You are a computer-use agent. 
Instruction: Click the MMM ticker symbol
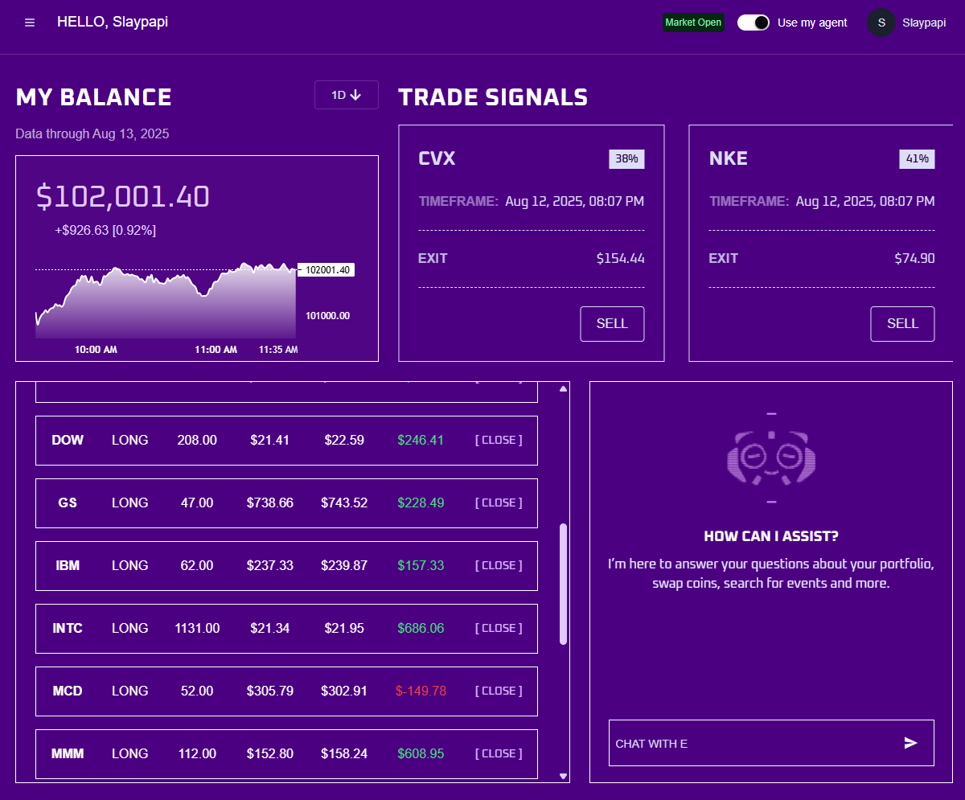[x=68, y=753]
